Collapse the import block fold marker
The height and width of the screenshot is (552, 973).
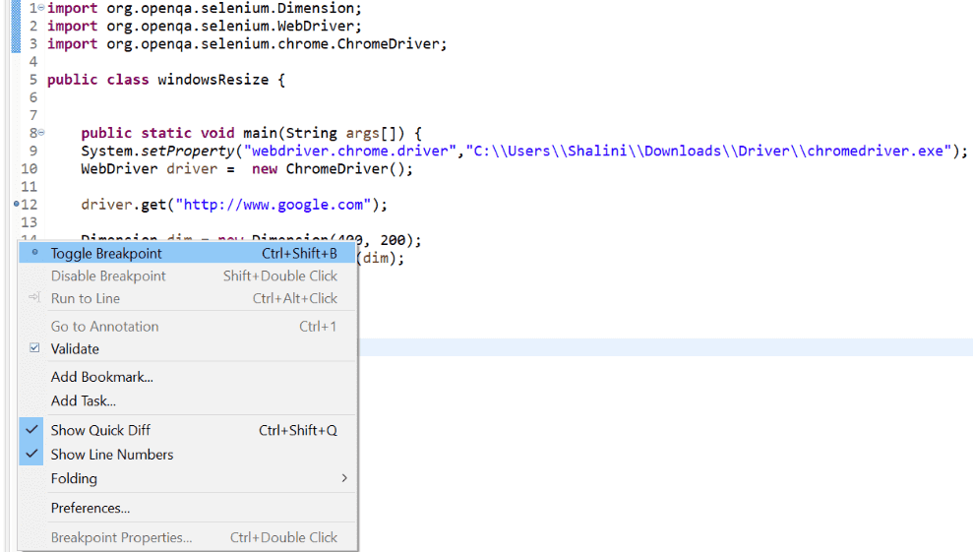point(40,8)
